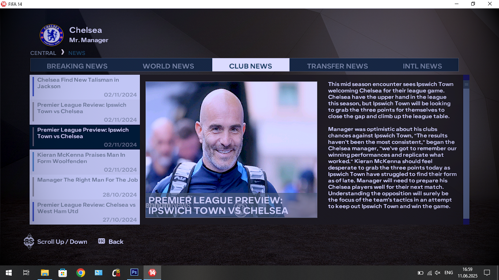
Task: Click the Back button label
Action: click(116, 241)
